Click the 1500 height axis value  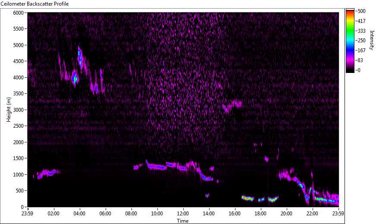click(x=18, y=158)
